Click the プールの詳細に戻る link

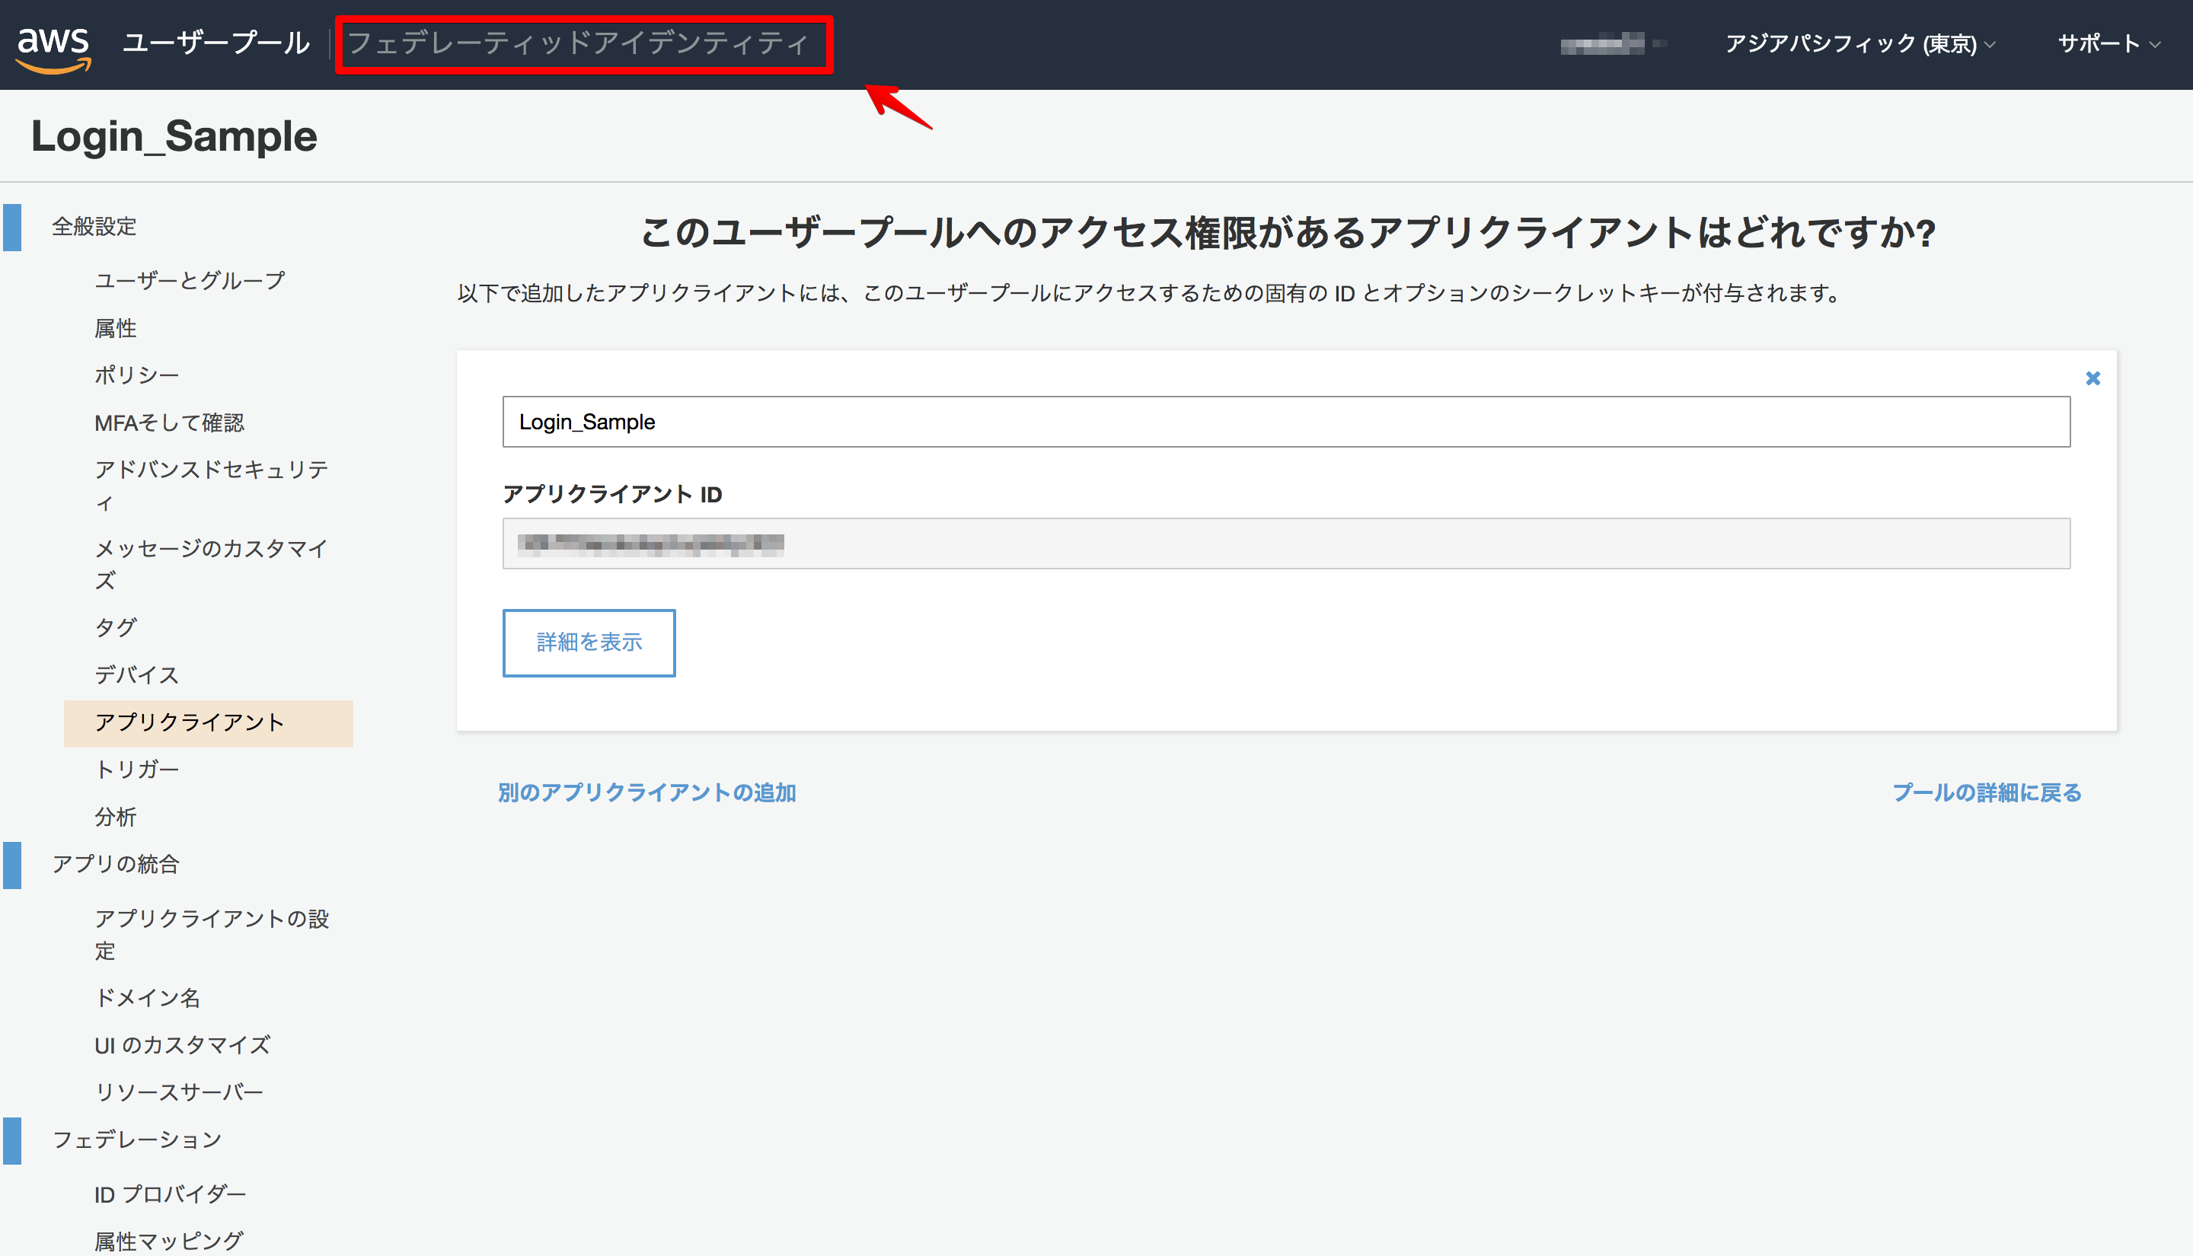point(1987,792)
